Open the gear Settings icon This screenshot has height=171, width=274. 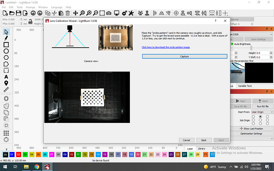click(124, 13)
